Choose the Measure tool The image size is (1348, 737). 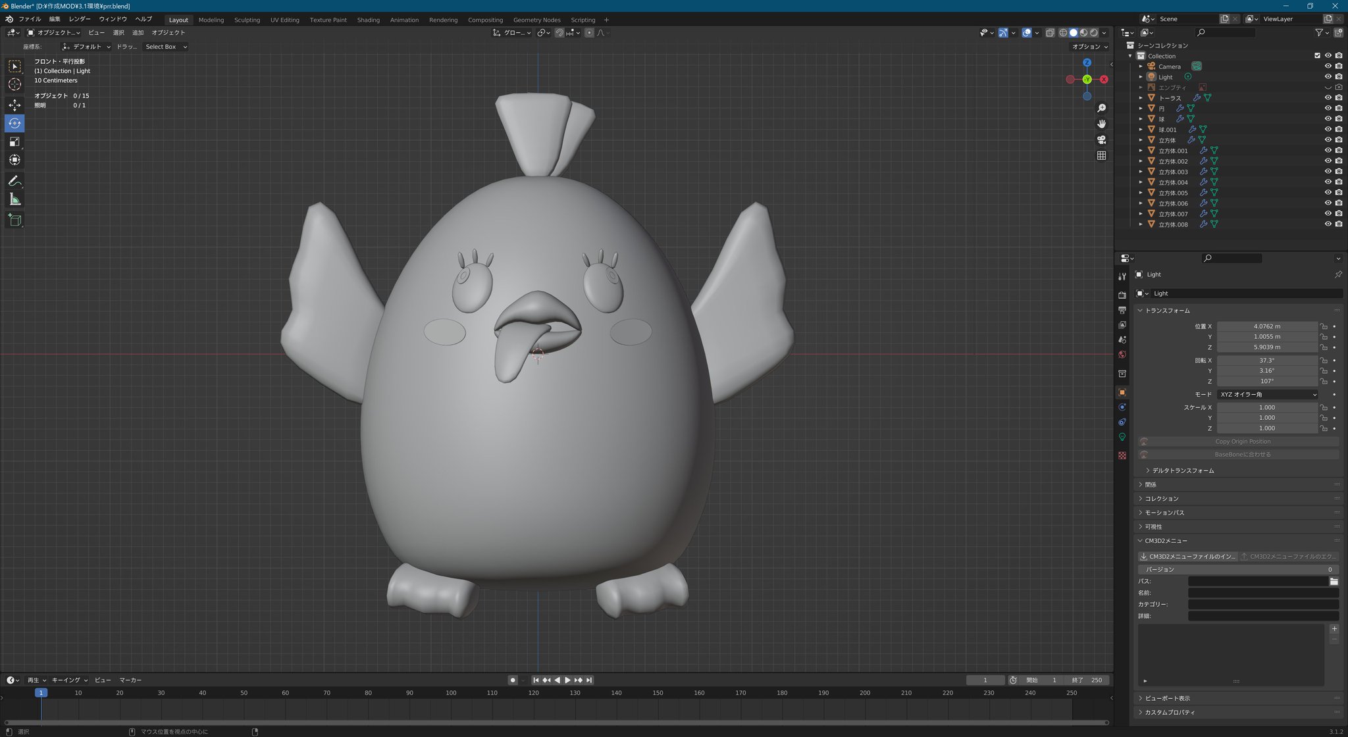14,199
